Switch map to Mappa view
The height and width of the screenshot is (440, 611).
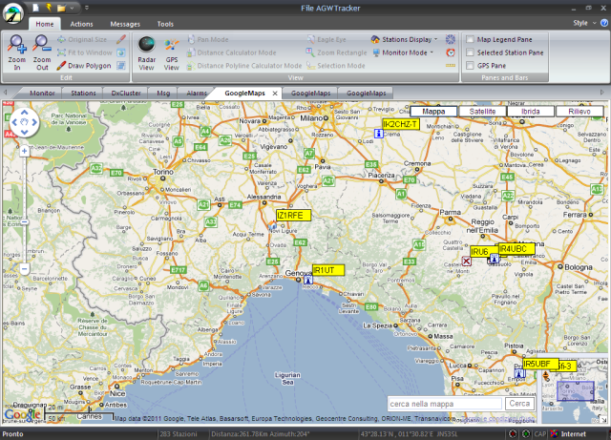433,112
